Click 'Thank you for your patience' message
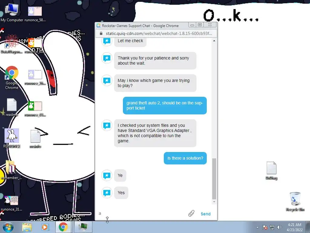Viewport: 310px width, 233px height. pyautogui.click(x=155, y=61)
